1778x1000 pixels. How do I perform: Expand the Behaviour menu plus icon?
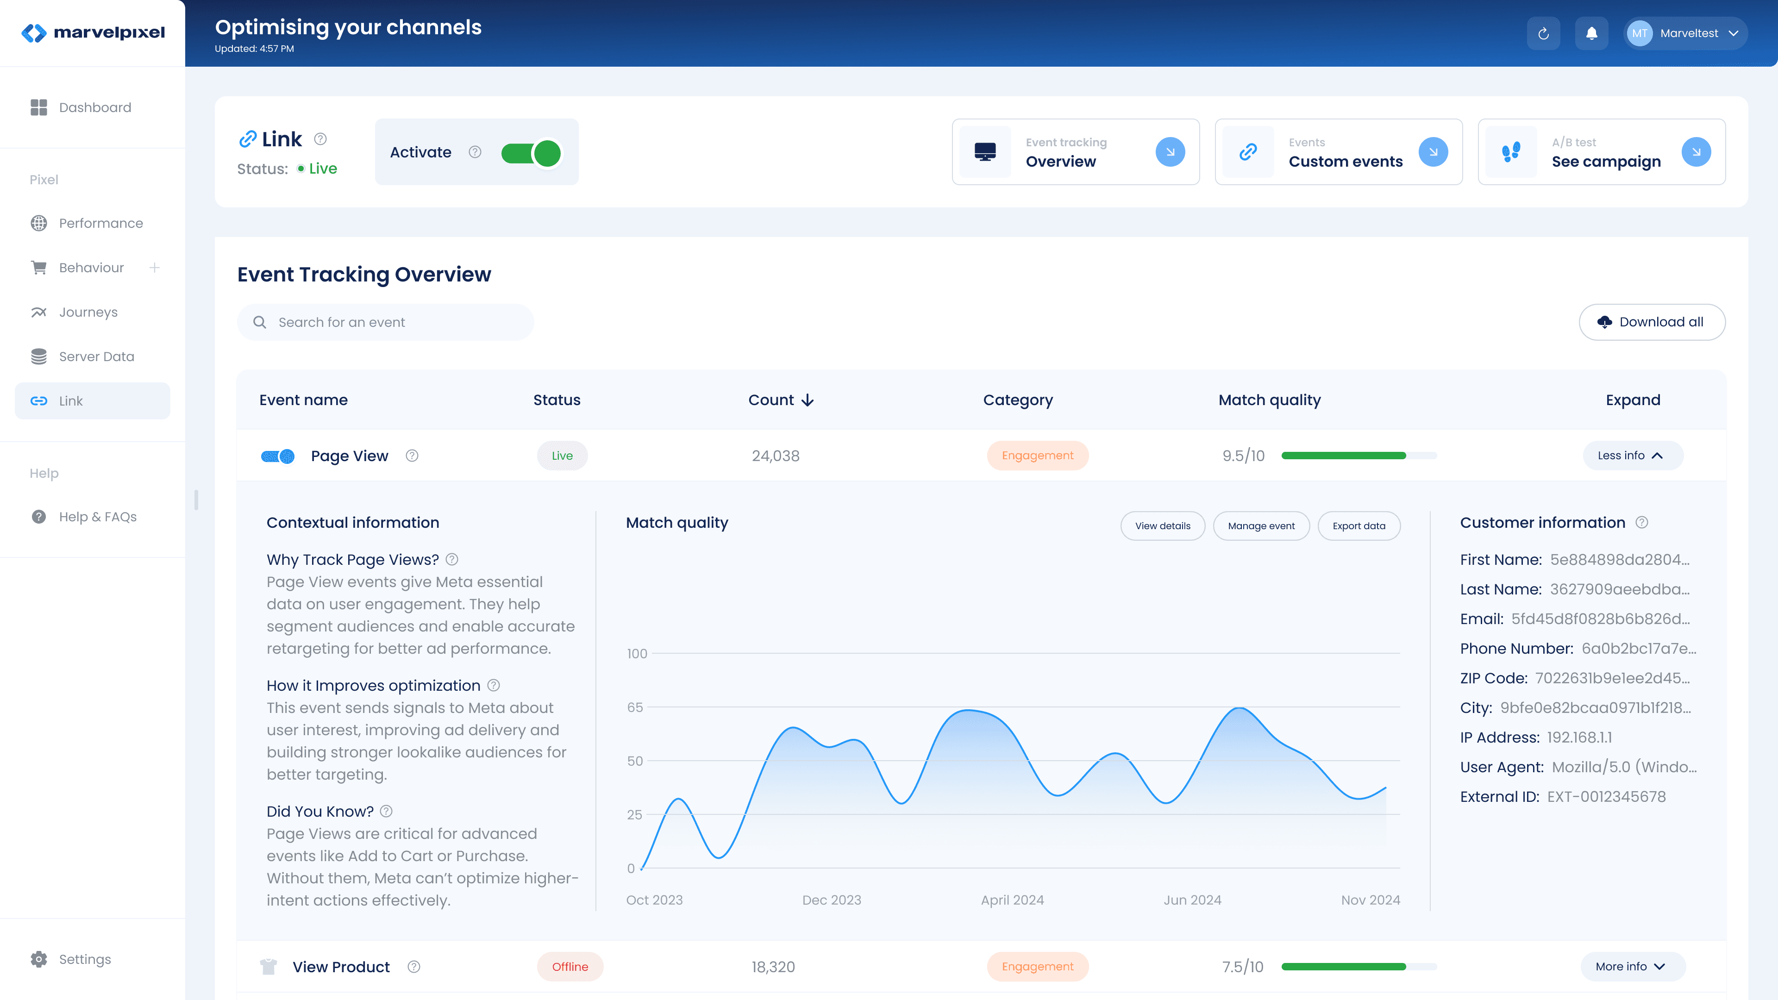tap(155, 268)
